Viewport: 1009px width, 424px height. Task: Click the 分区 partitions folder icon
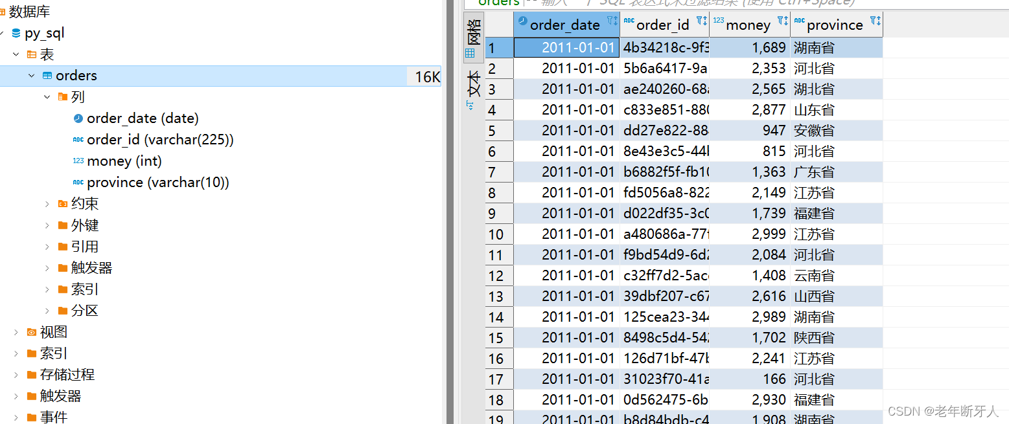[x=62, y=311]
